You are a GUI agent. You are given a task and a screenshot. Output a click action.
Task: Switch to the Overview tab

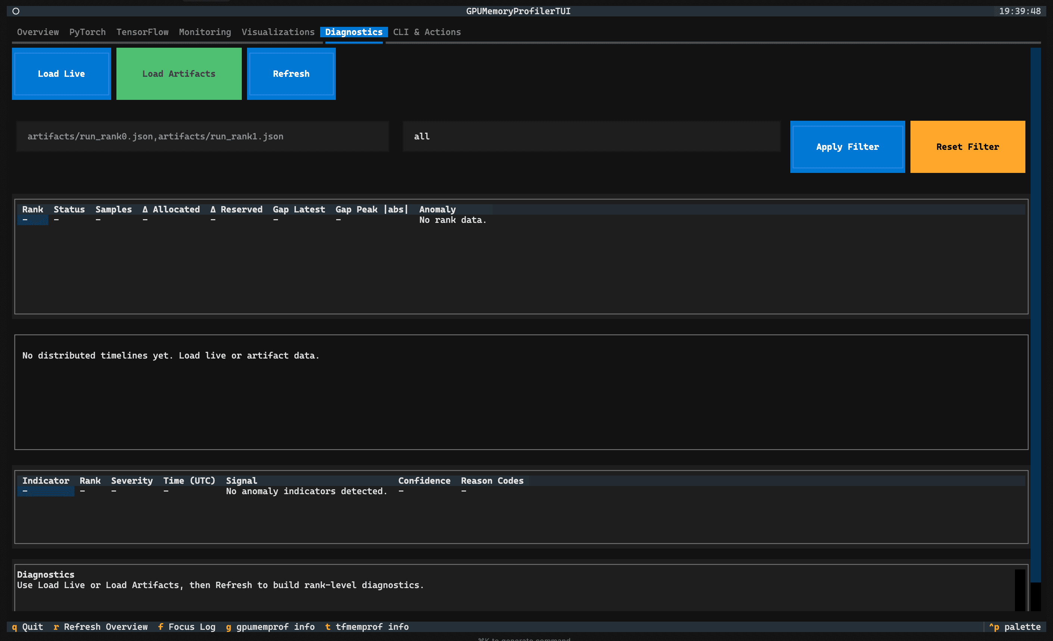[38, 32]
